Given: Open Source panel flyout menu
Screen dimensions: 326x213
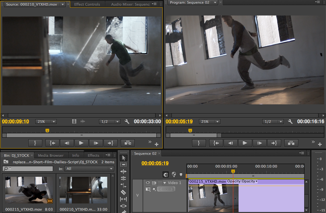Looking at the screenshot, I should (154, 4).
